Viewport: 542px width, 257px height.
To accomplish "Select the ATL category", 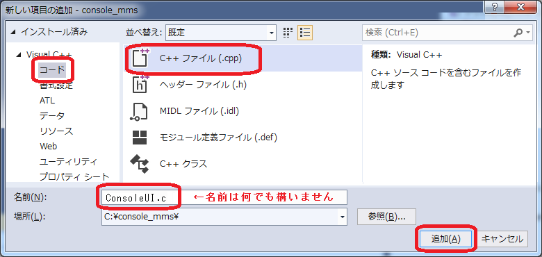I will coord(47,101).
